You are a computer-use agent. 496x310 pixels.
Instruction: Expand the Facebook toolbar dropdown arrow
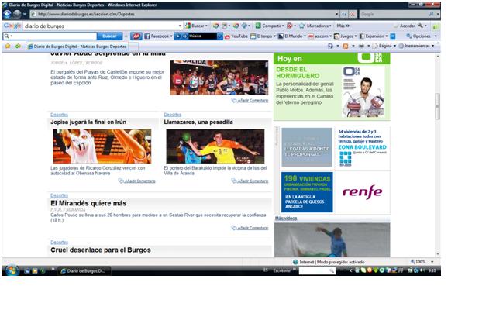point(171,36)
